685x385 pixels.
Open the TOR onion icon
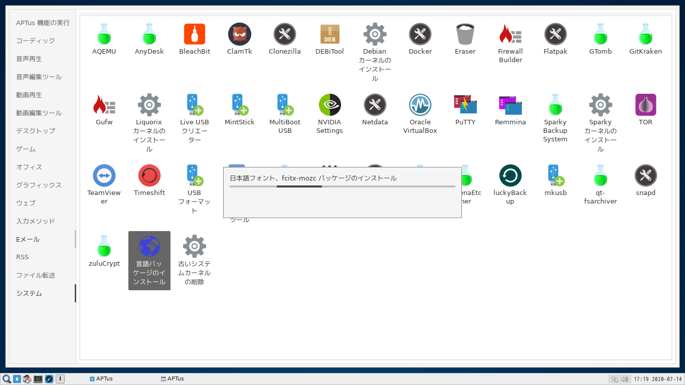click(646, 105)
